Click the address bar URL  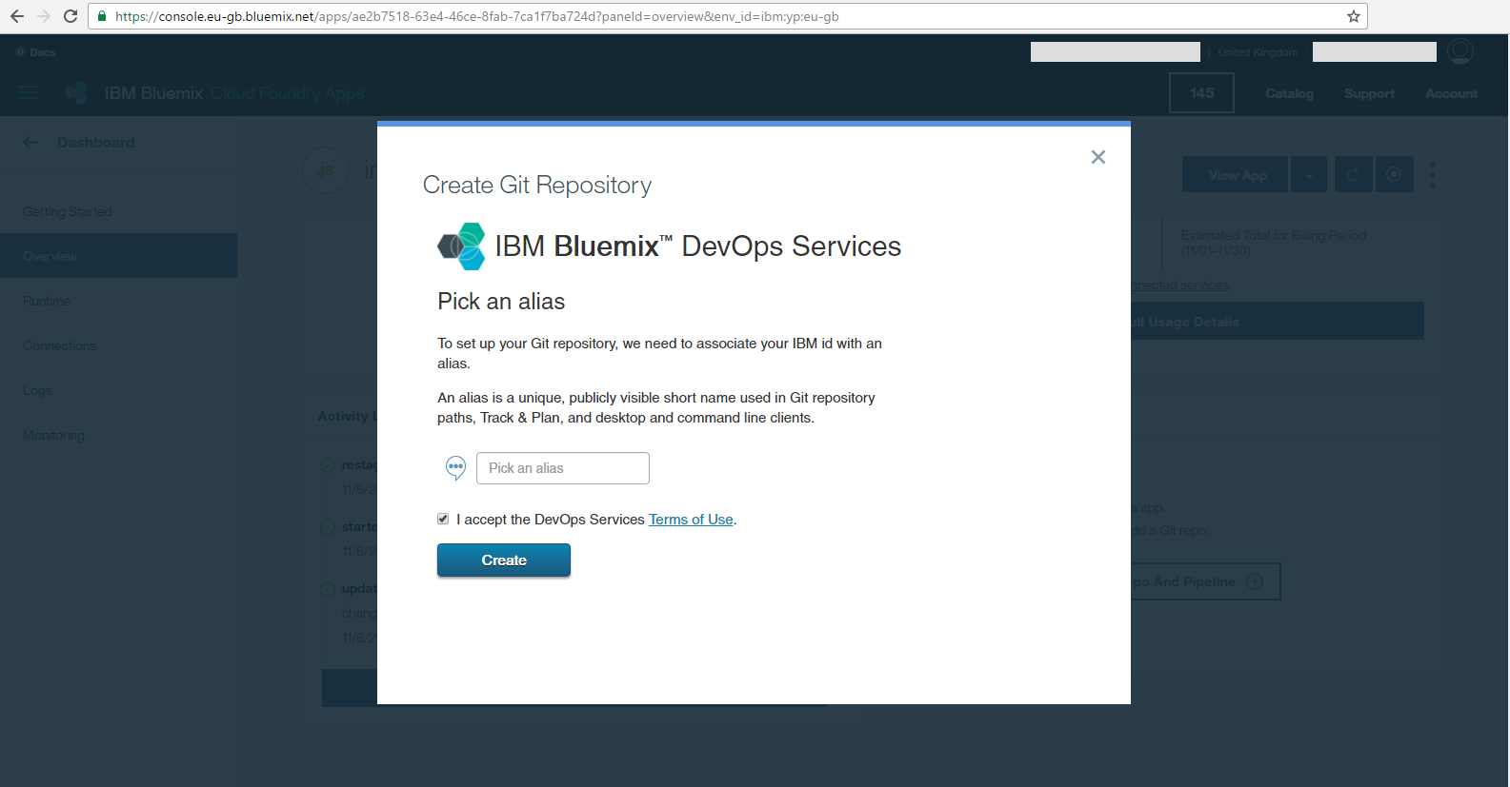[476, 16]
